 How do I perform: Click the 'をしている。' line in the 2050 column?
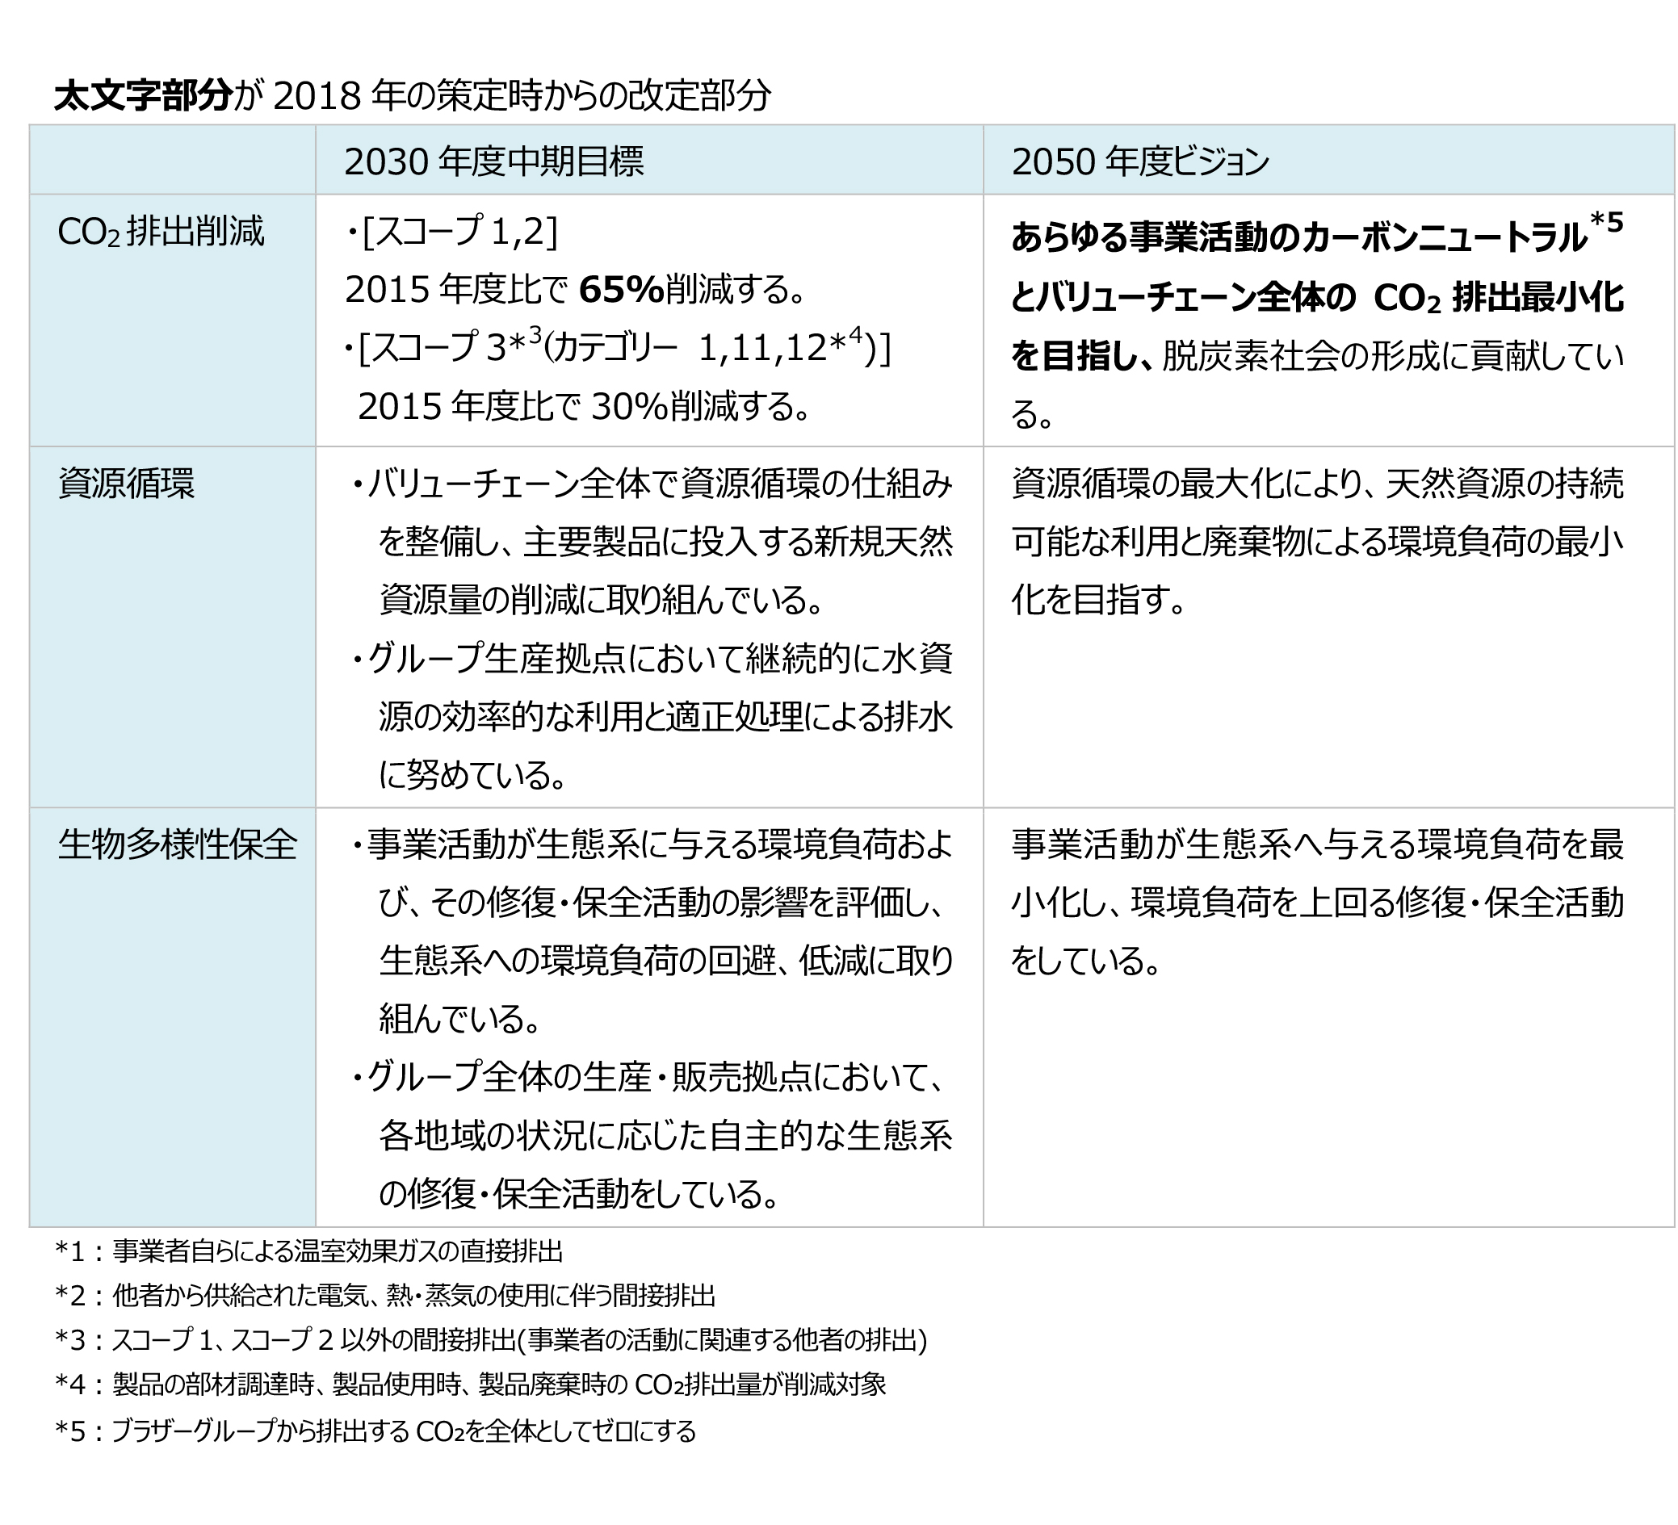1085,961
